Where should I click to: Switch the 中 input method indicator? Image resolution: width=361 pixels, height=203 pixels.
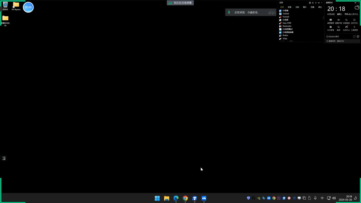[322, 198]
